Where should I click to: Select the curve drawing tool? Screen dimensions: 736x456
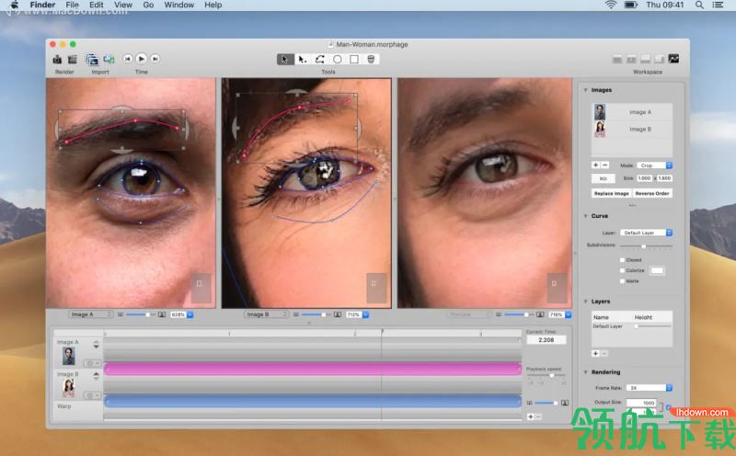[319, 59]
